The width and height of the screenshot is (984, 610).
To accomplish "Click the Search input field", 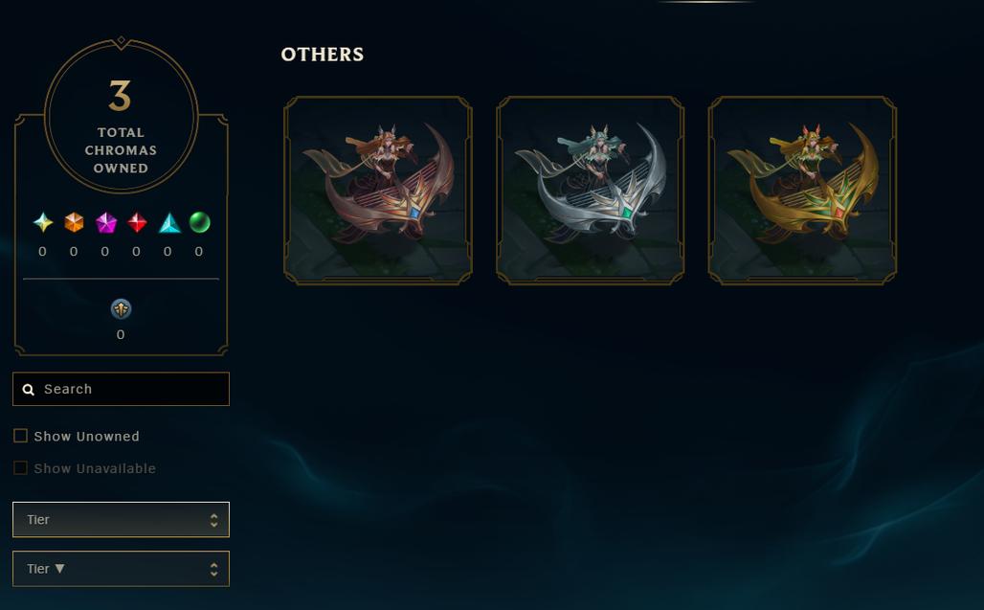I will [x=122, y=389].
